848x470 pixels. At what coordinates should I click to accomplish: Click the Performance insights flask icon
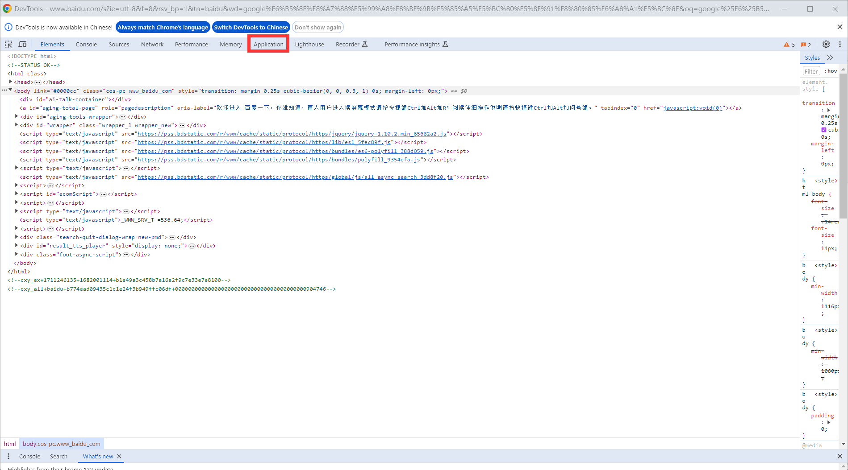pyautogui.click(x=445, y=44)
